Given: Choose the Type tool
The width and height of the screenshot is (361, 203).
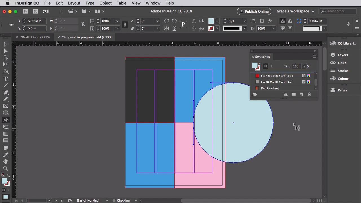Looking at the screenshot, I should (x=6, y=79).
